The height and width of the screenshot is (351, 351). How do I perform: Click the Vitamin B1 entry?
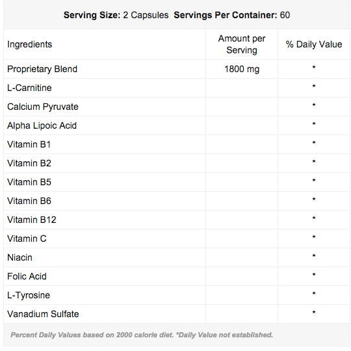coord(29,144)
